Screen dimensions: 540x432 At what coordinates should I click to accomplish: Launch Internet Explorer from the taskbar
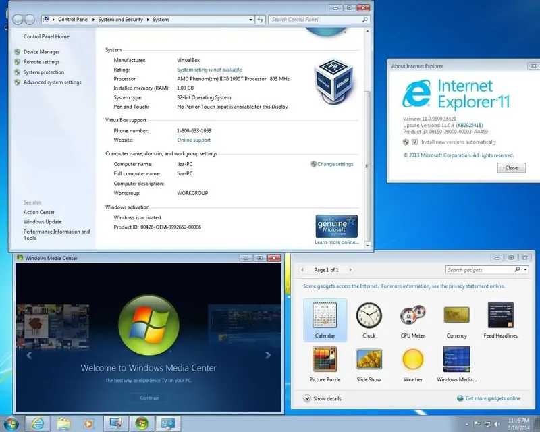click(x=38, y=424)
